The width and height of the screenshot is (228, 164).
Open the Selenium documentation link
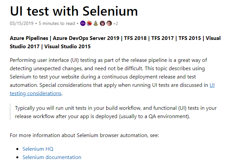(52, 157)
